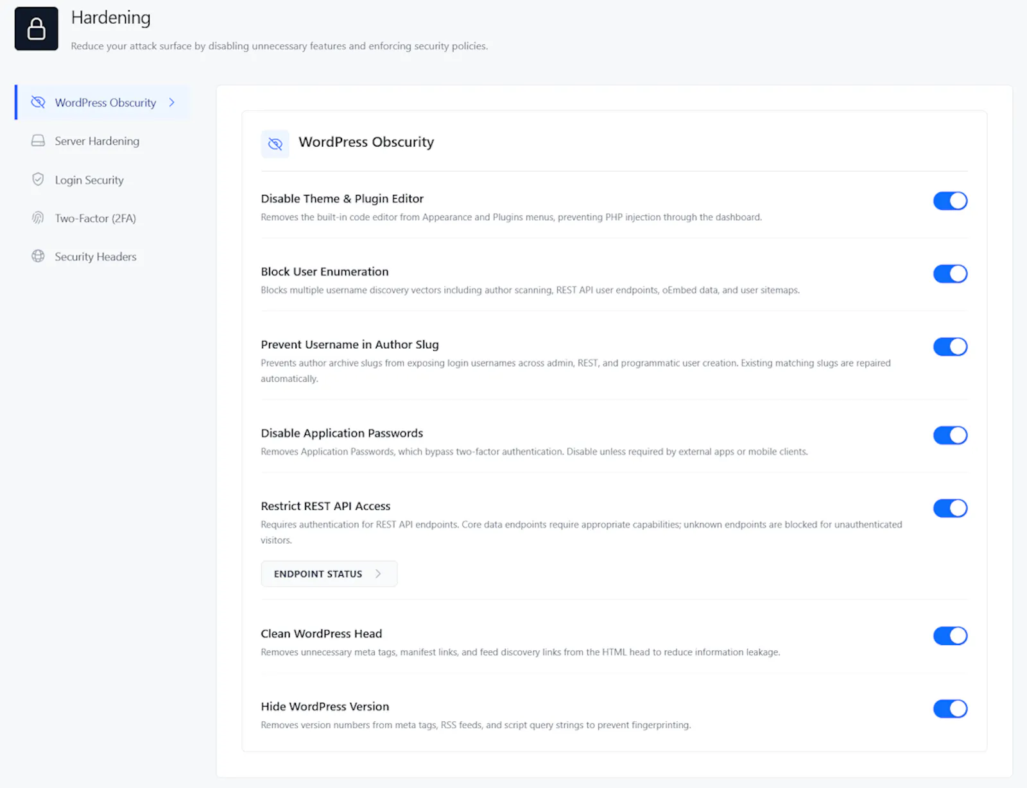The height and width of the screenshot is (788, 1027).
Task: Click description starting 'Removes the built-in code editor'
Action: (511, 217)
